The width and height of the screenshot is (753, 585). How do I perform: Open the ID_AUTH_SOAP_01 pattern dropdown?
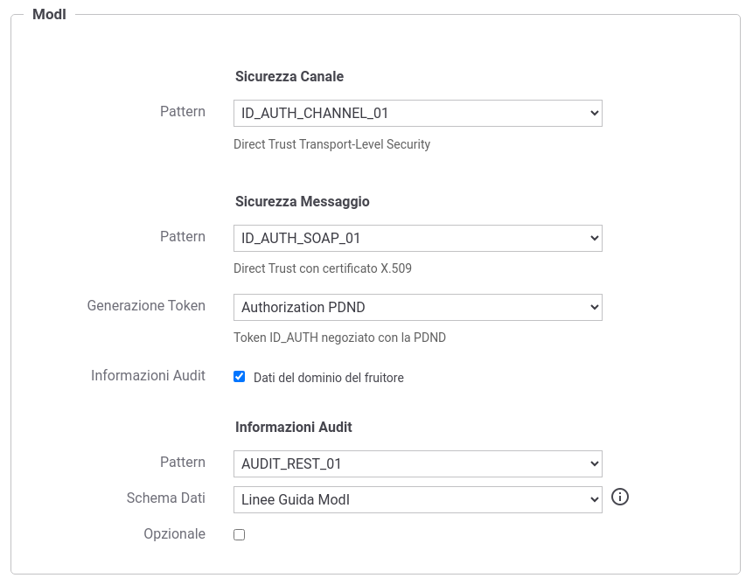pos(418,238)
